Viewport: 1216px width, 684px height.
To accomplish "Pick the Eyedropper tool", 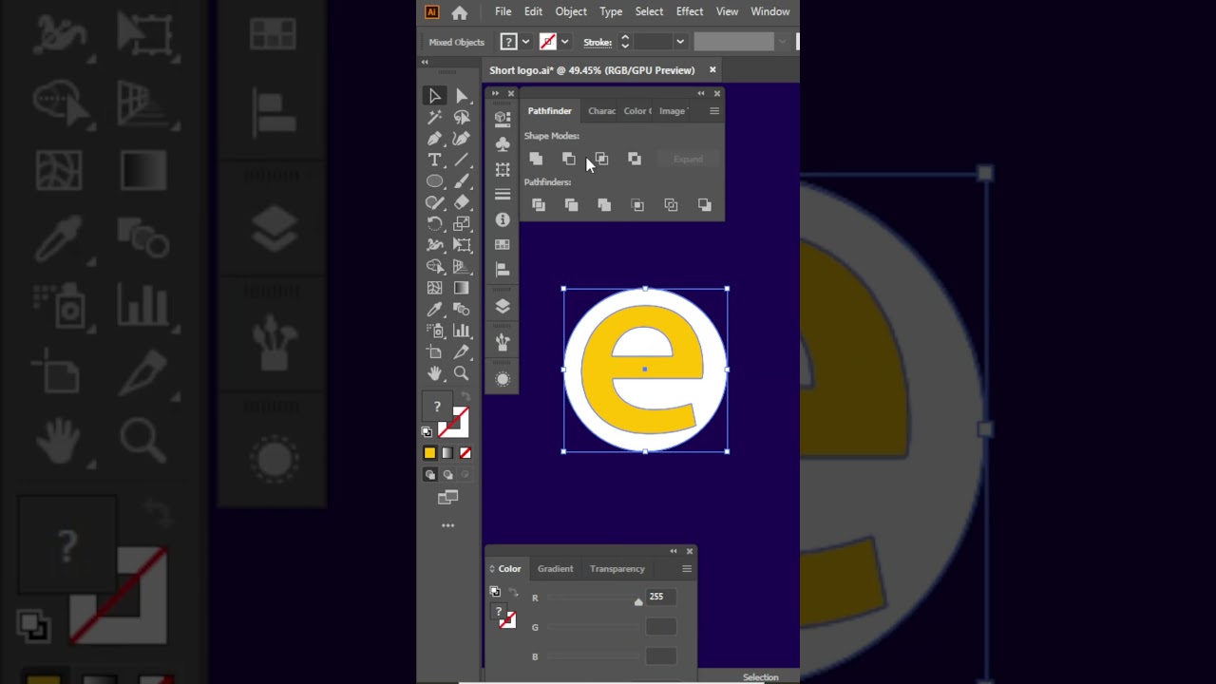I will point(435,310).
